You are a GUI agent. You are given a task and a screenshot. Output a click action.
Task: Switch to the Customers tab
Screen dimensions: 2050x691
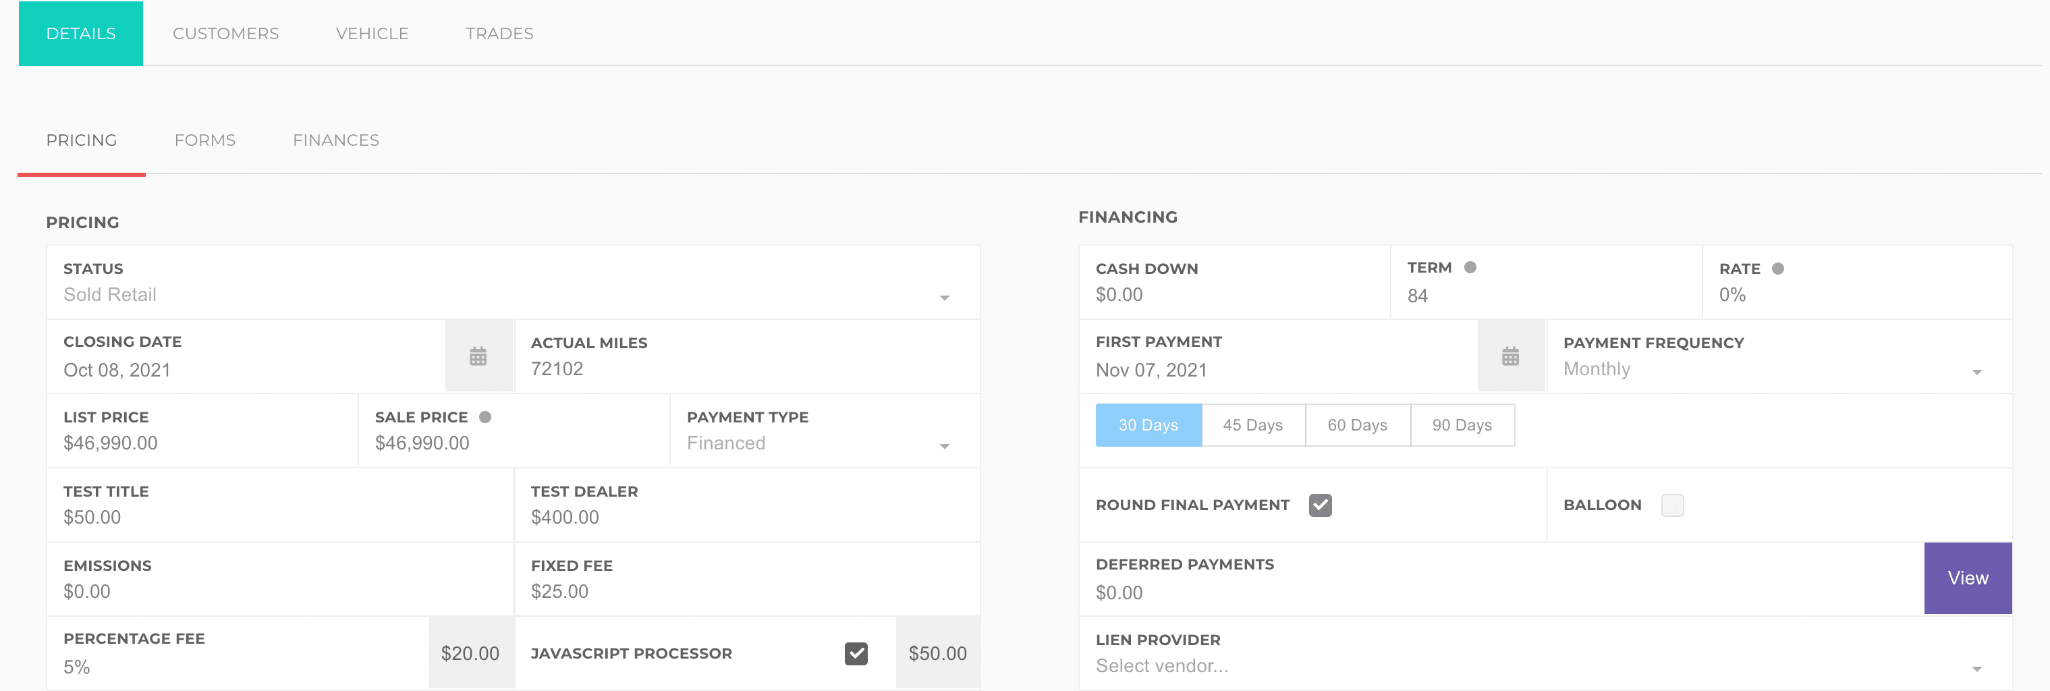coord(225,34)
